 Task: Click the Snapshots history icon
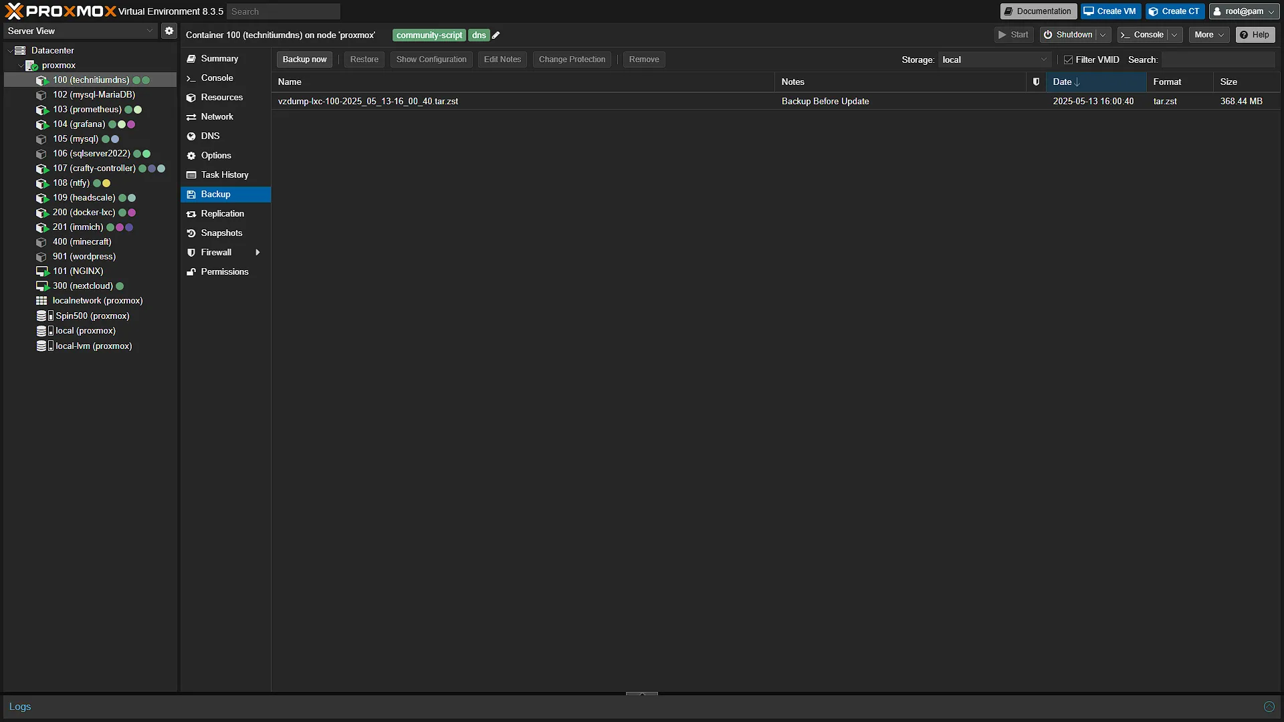tap(191, 233)
